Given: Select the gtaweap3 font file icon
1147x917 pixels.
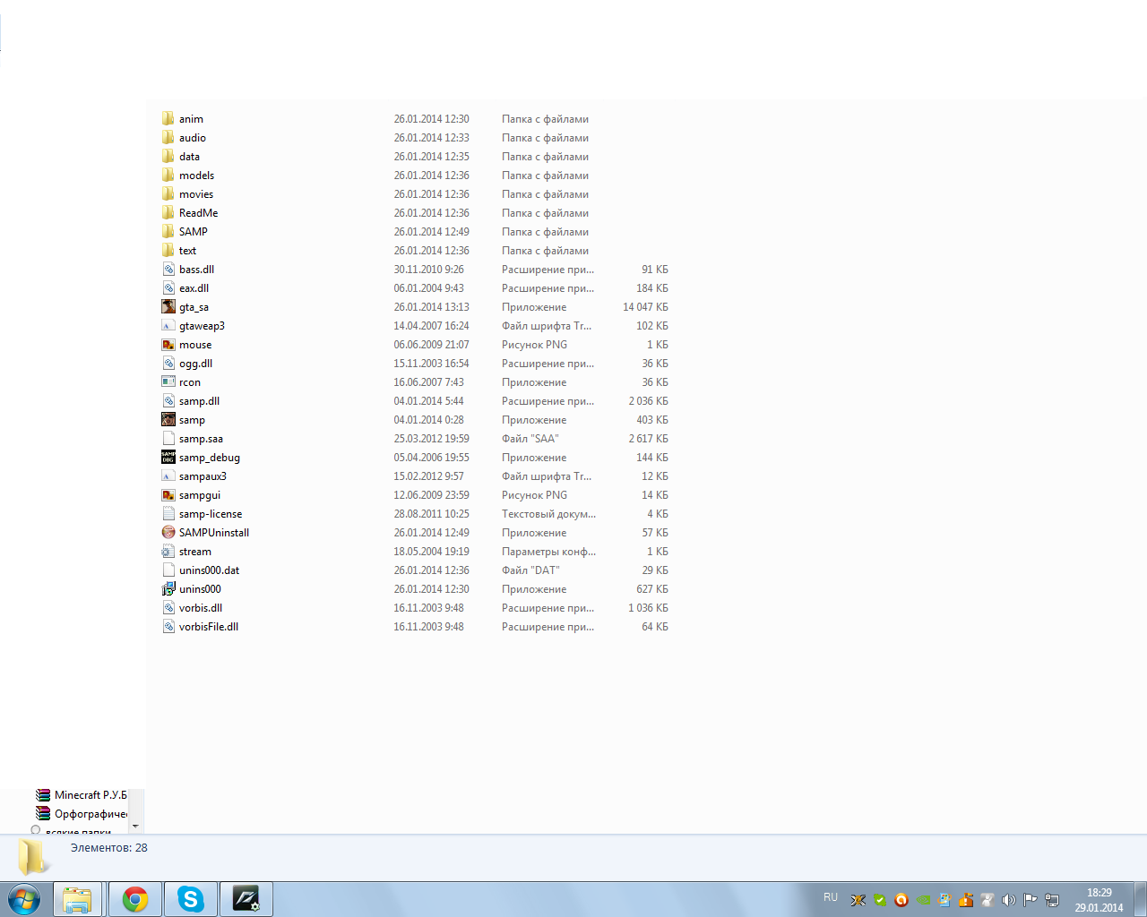Looking at the screenshot, I should pyautogui.click(x=168, y=326).
